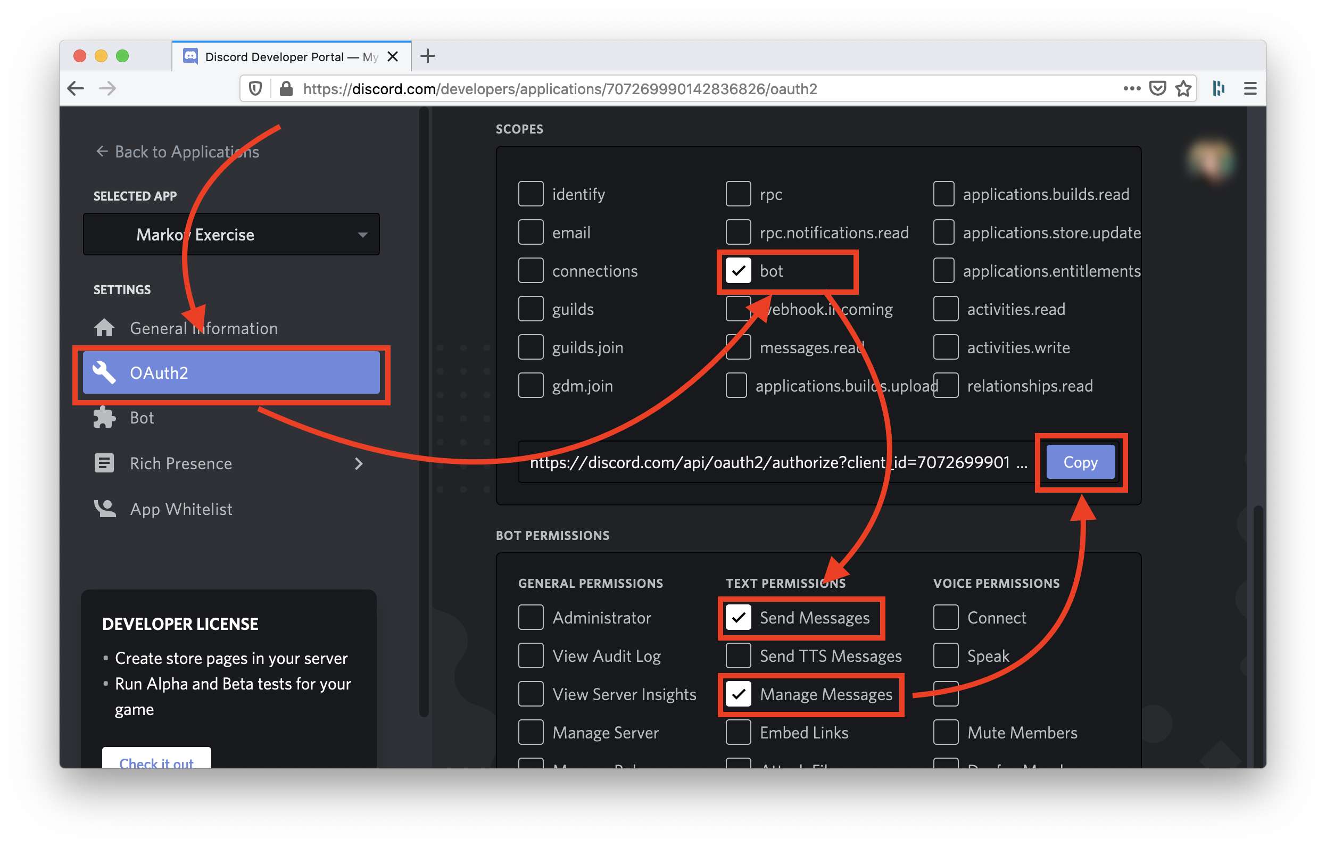1326x847 pixels.
Task: Click the Bot puzzle piece icon
Action: pos(104,418)
